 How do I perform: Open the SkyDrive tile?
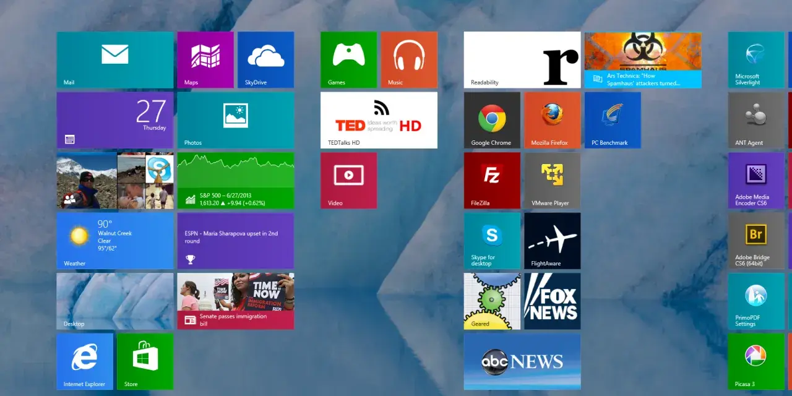266,60
